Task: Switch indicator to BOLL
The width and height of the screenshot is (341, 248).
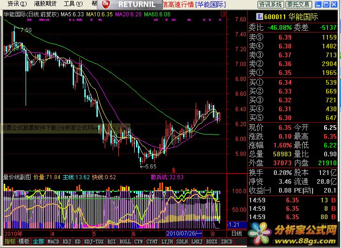Action: 125,241
